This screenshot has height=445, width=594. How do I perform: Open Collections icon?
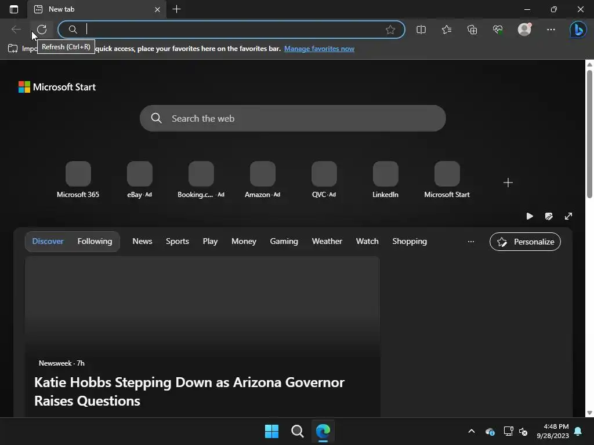[x=472, y=30]
